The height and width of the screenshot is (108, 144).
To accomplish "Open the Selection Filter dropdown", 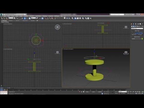I will click(11, 18).
